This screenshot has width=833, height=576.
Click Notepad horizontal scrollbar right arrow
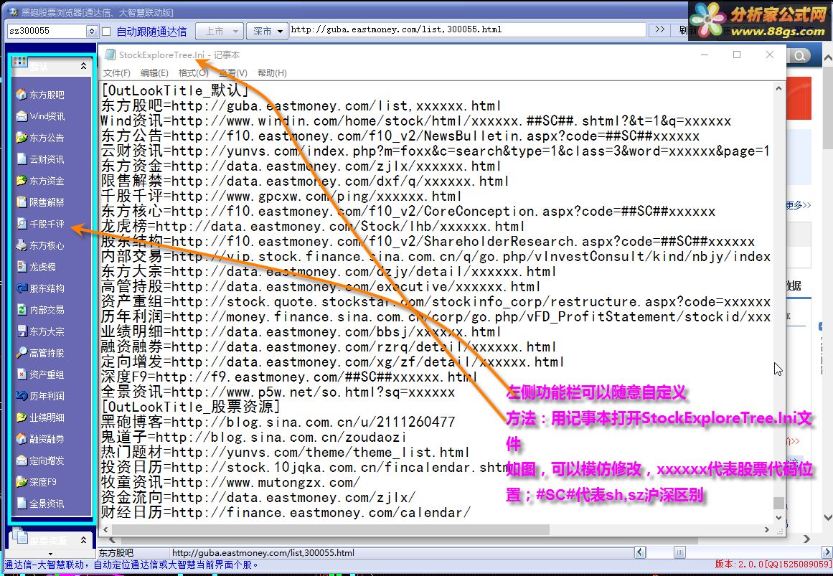click(766, 530)
